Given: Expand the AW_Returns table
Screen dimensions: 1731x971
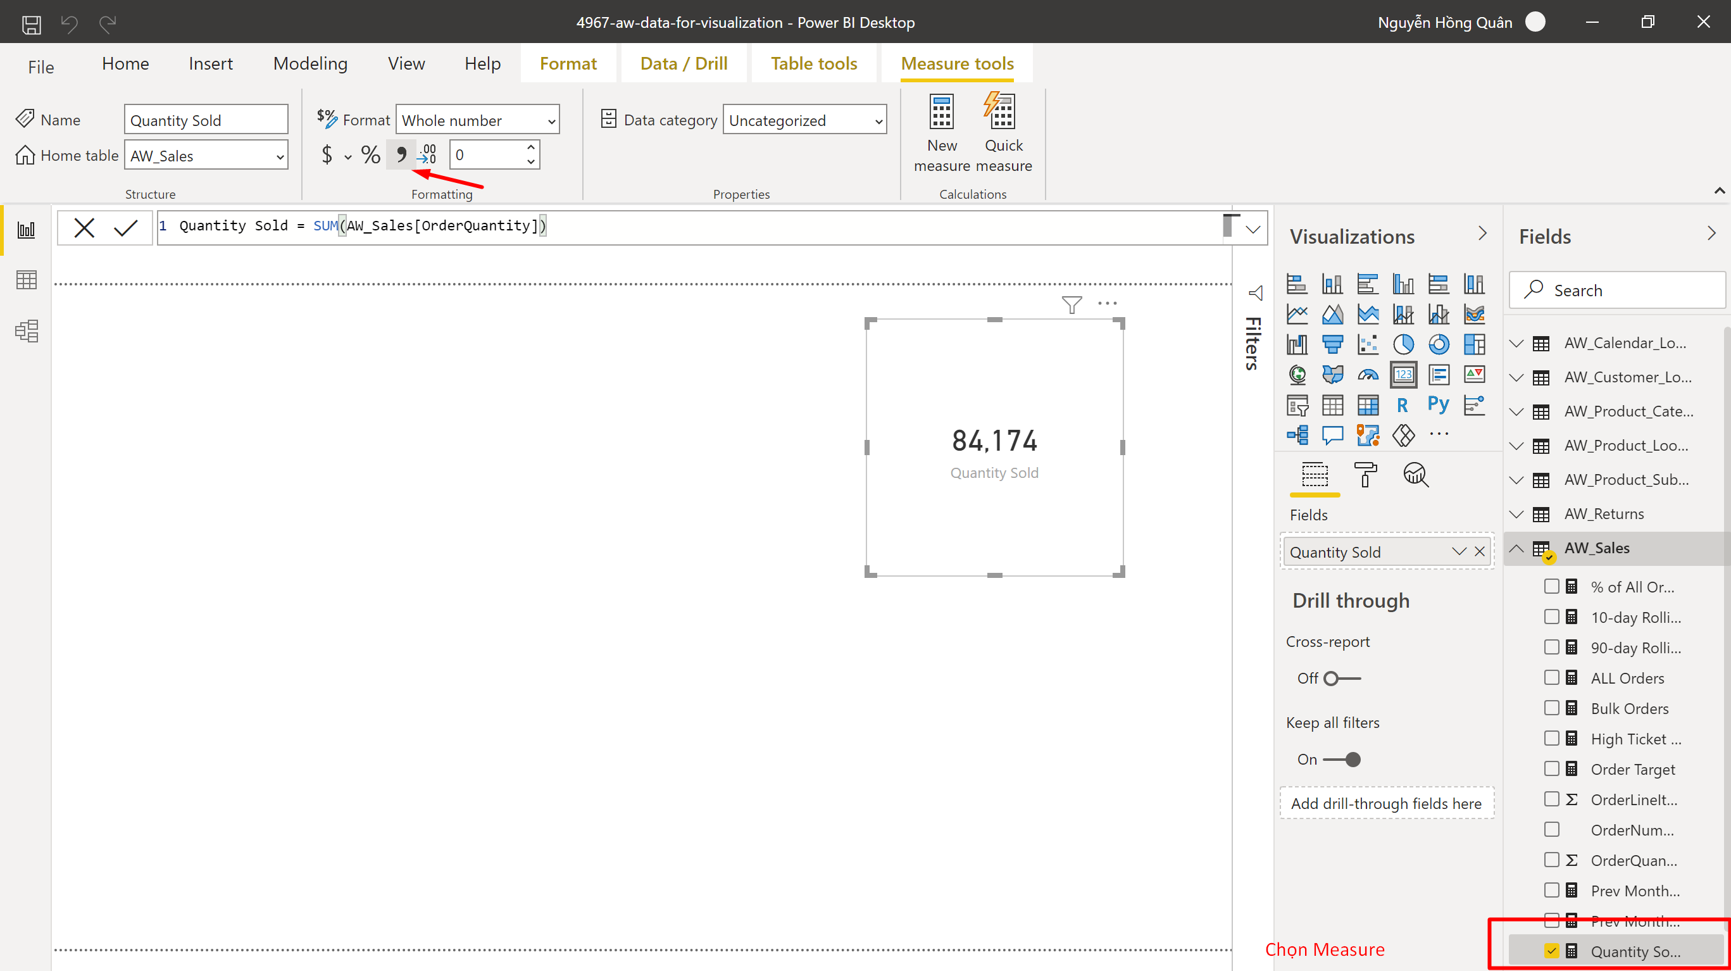Looking at the screenshot, I should click(x=1516, y=514).
